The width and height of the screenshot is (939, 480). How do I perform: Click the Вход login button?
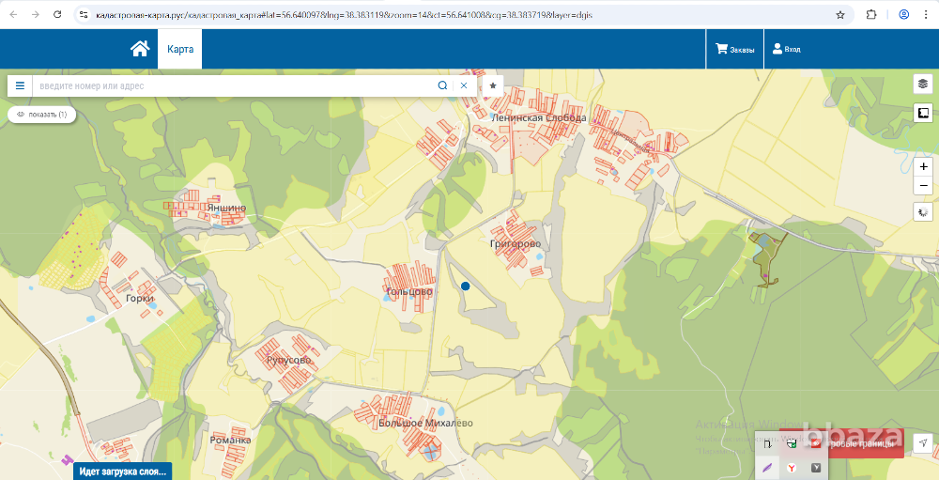point(787,50)
